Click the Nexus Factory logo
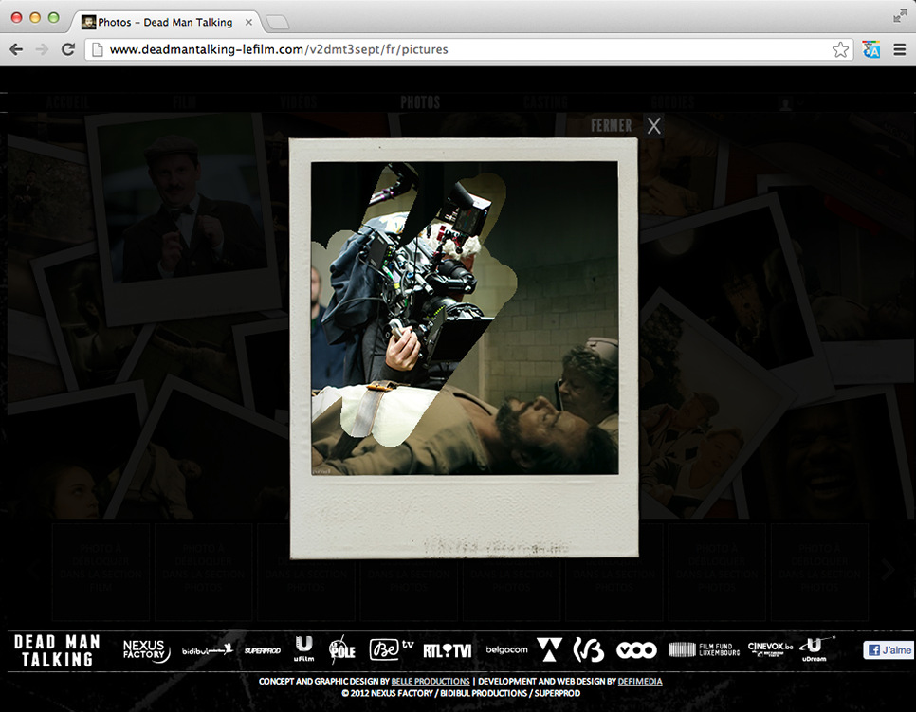 tap(146, 650)
